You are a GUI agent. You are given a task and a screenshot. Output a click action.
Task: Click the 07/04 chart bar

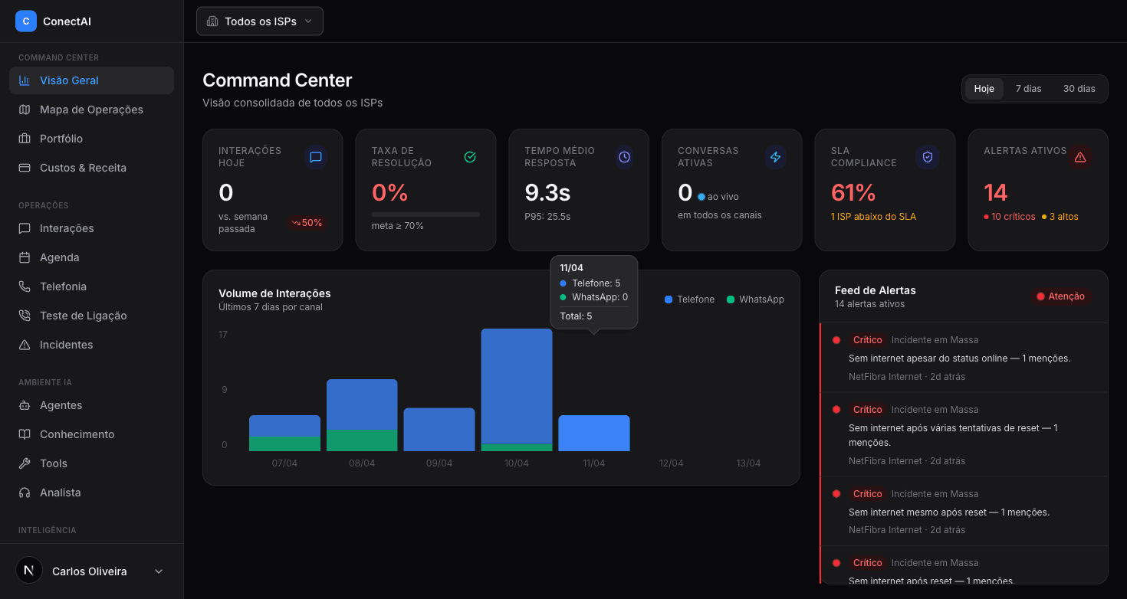(284, 433)
